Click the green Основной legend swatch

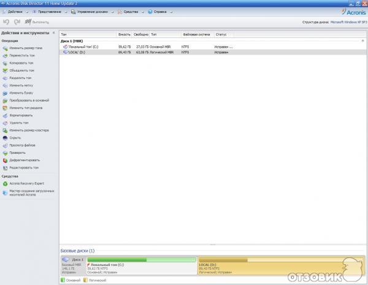click(x=63, y=280)
